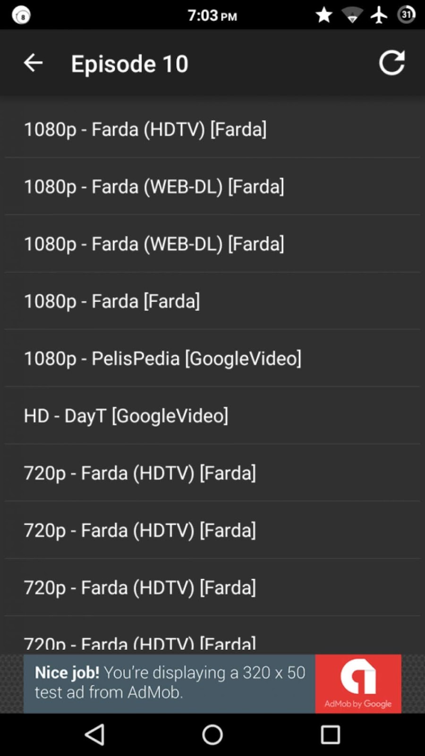Tap the Wi-Fi indicator in the status bar
The height and width of the screenshot is (756, 425).
point(351,15)
